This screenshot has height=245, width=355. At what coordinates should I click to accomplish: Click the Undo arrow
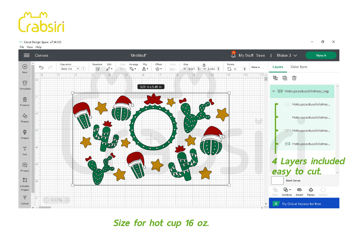41,68
